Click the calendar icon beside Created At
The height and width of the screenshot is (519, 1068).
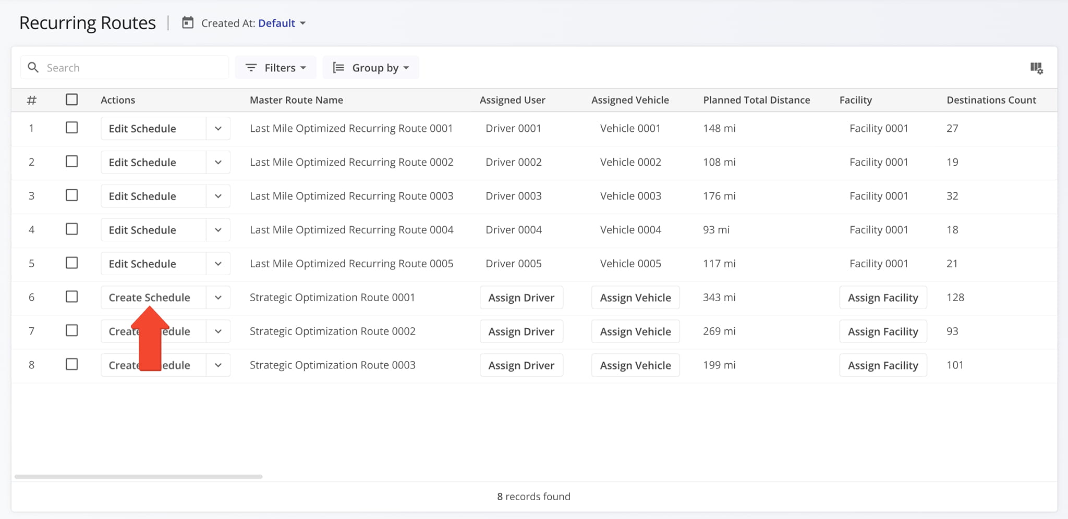click(x=188, y=23)
